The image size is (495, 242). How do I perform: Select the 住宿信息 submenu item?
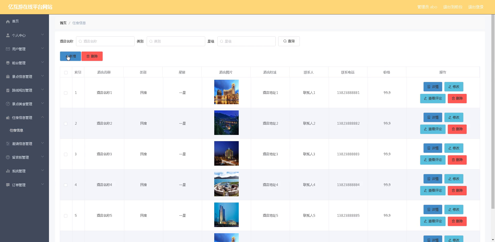coord(24,130)
